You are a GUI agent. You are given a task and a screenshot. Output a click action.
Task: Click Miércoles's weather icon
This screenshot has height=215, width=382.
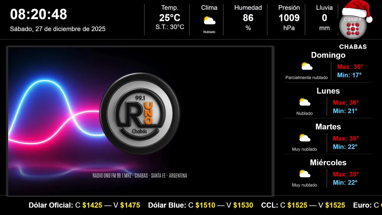pyautogui.click(x=305, y=173)
